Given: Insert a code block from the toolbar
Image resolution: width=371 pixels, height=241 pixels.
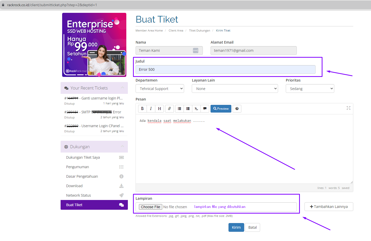Looking at the screenshot, I should tap(196, 109).
